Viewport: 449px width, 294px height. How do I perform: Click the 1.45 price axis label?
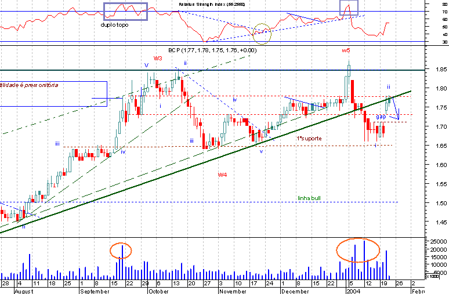click(441, 222)
